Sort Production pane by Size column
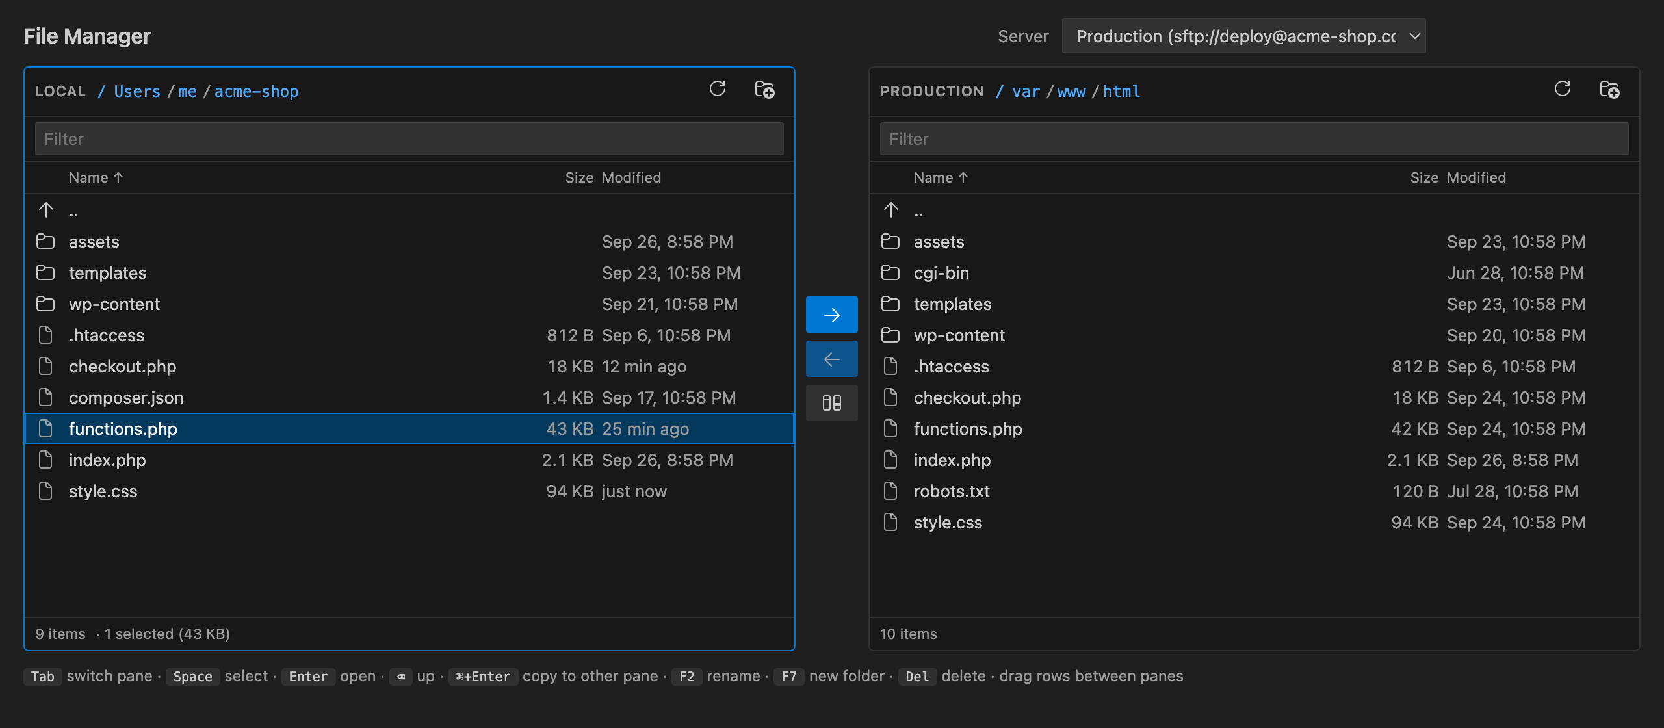 point(1424,178)
